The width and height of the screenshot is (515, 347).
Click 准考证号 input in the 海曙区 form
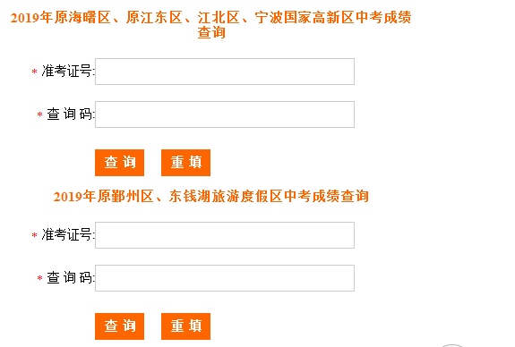(225, 72)
